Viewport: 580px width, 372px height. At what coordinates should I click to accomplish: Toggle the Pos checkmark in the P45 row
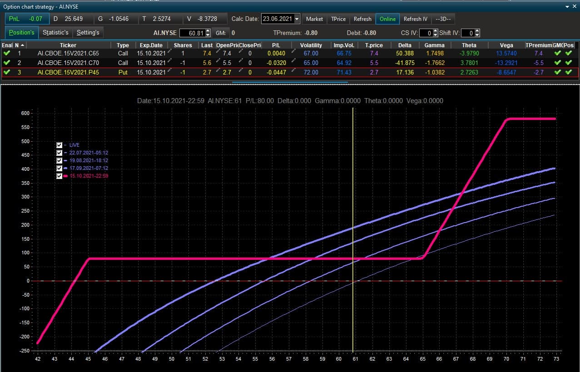569,72
